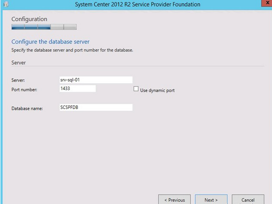This screenshot has width=272, height=204.
Task: Go back with the Previous button
Action: click(175, 200)
